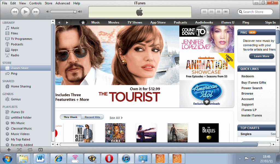Image resolution: width=280 pixels, height=164 pixels.
Task: Click Sign In link
Action: [270, 22]
